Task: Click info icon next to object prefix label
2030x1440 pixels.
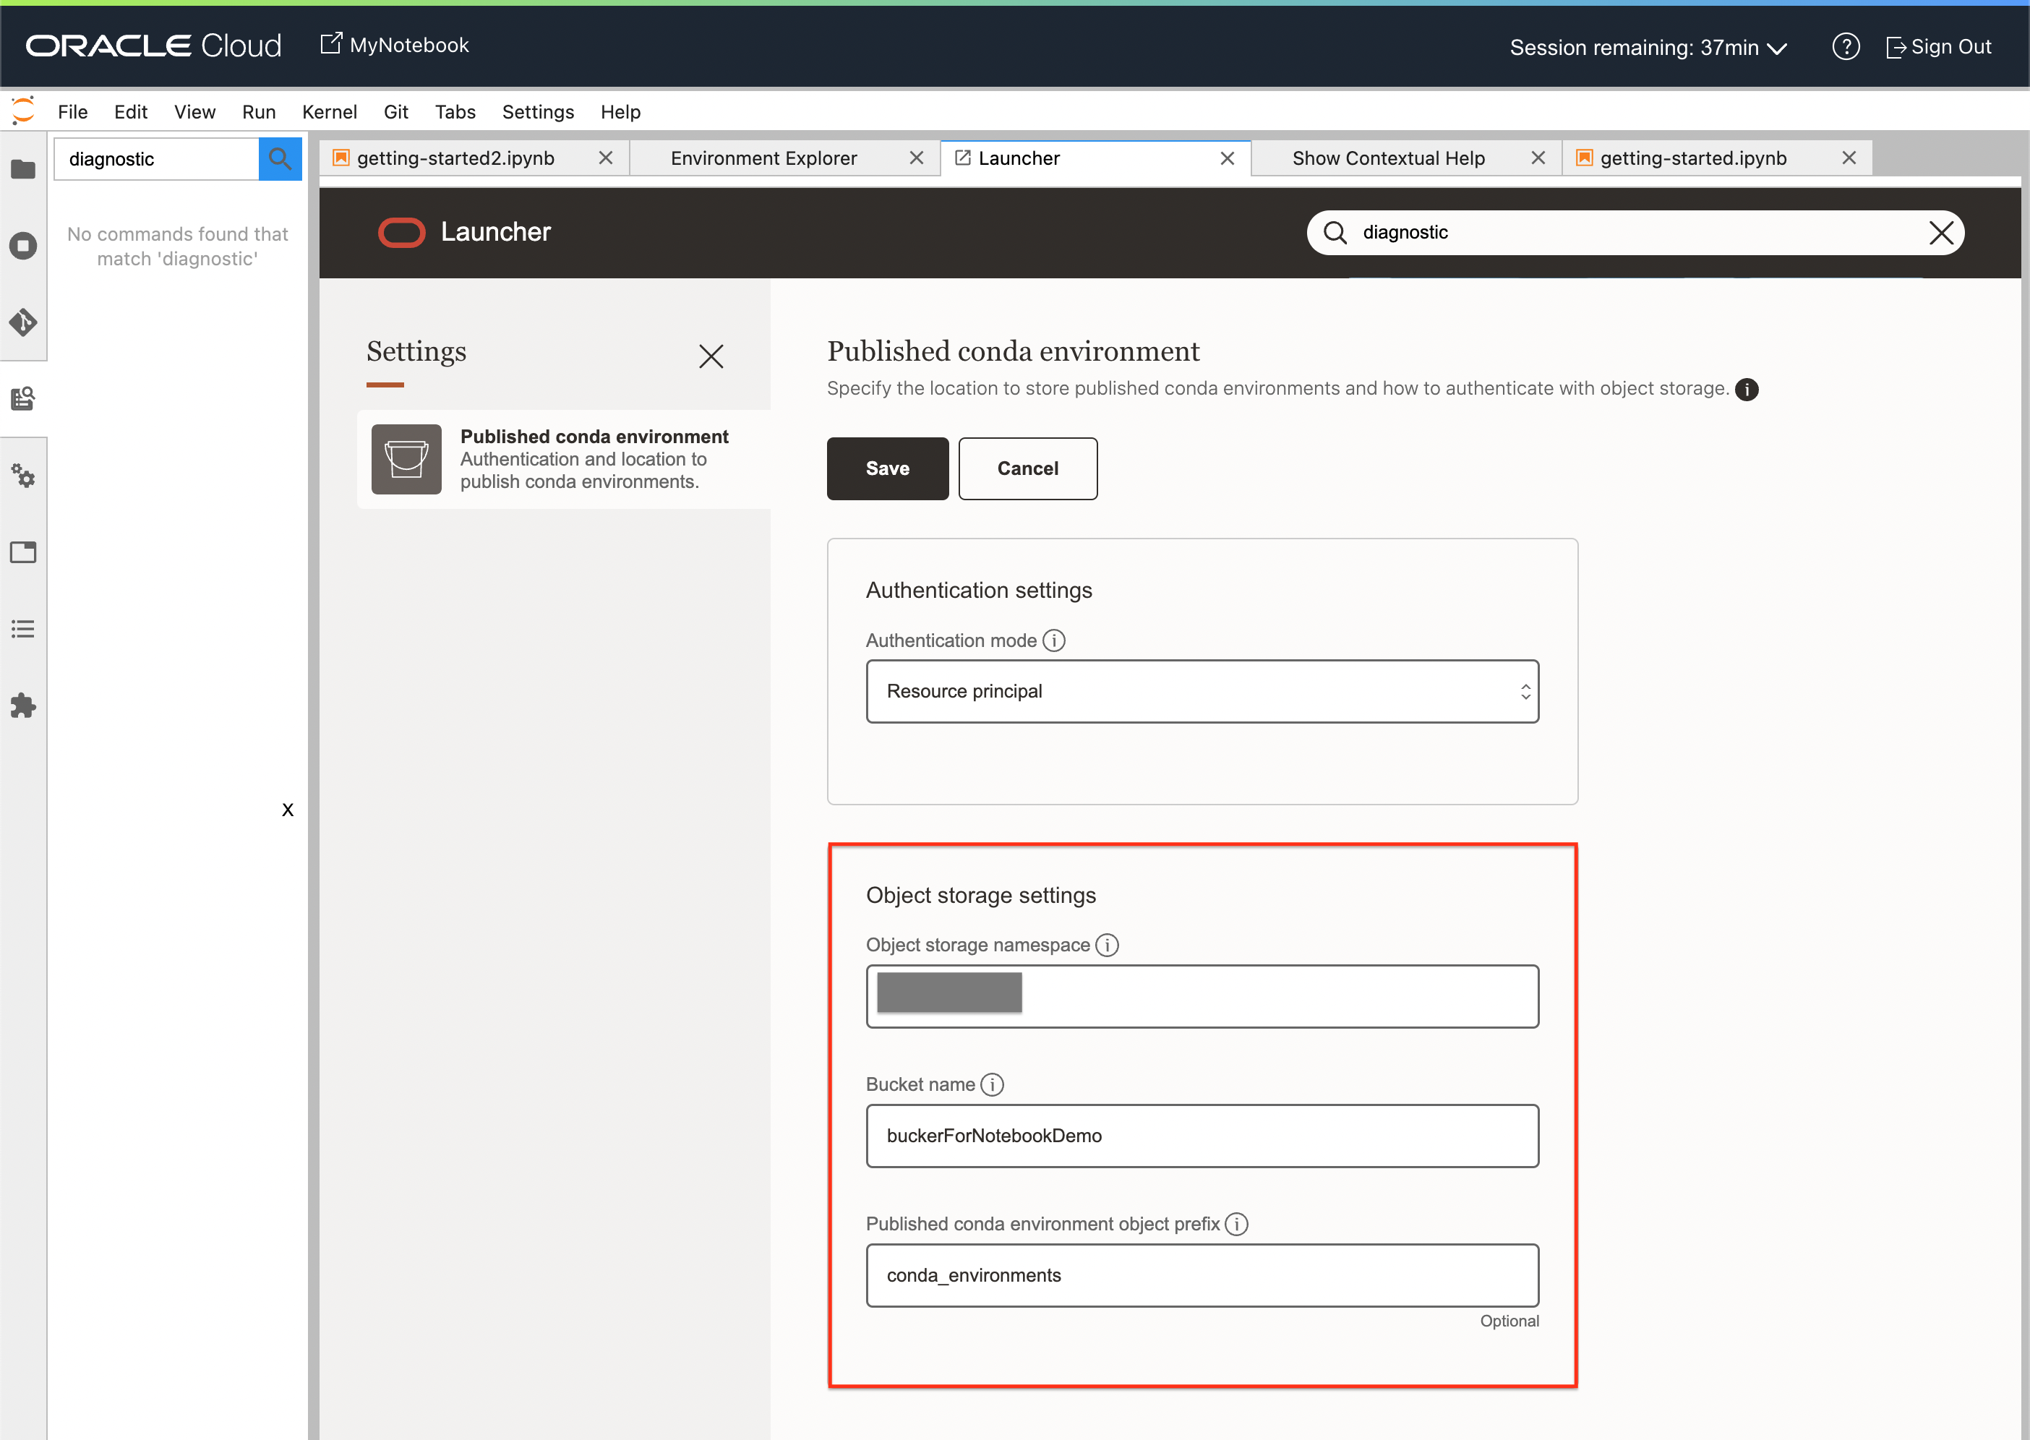Action: pyautogui.click(x=1236, y=1224)
